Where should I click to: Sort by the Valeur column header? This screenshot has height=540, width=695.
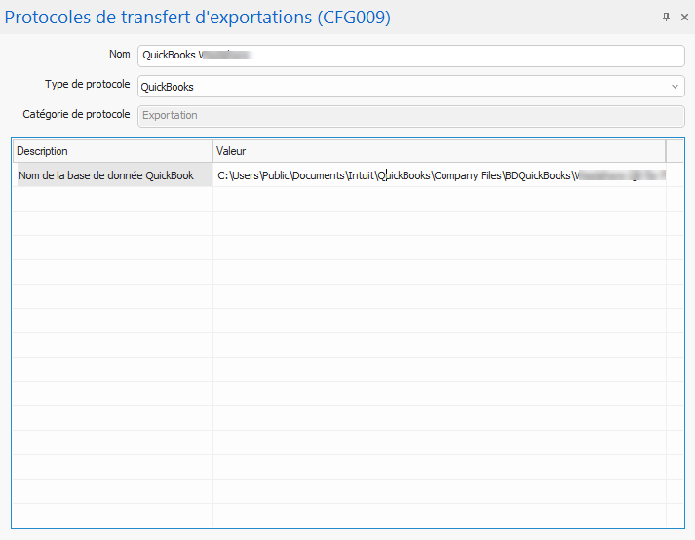[x=439, y=151]
